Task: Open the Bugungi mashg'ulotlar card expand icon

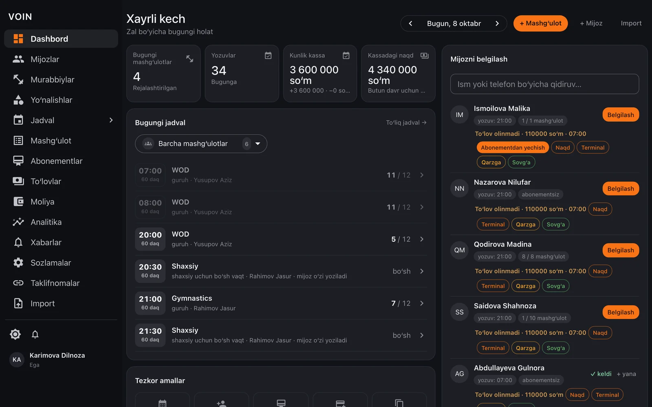Action: (x=189, y=59)
